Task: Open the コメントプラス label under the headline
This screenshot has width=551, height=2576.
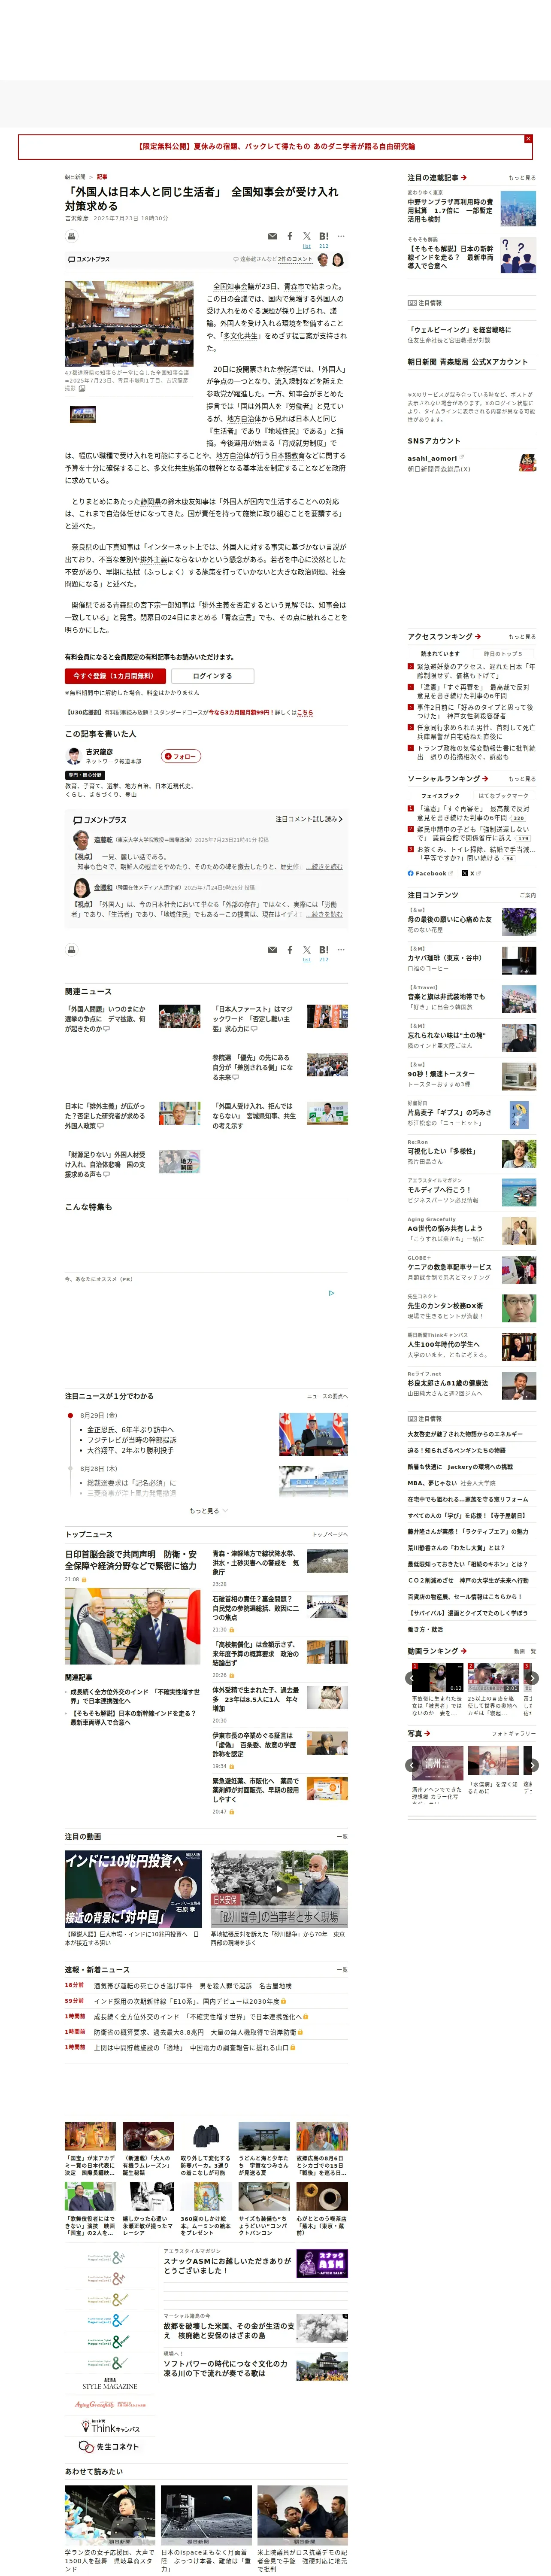Action: click(89, 259)
